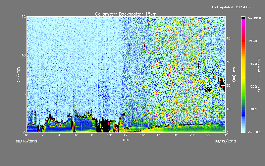
Task: Select the "8:" hour tick label
Action: pyautogui.click(x=93, y=135)
